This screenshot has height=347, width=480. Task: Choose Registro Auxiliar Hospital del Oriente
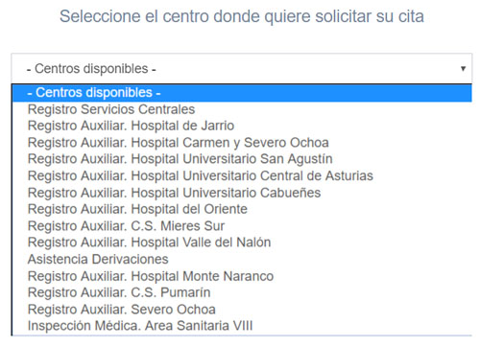pos(242,209)
